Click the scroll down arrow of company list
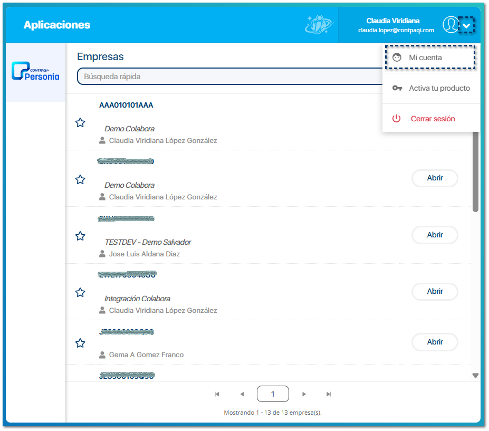 pyautogui.click(x=475, y=376)
